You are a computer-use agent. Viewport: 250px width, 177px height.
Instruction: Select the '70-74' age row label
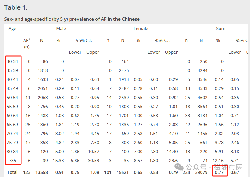12,134
